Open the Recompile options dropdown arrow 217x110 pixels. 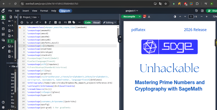pos(140,16)
